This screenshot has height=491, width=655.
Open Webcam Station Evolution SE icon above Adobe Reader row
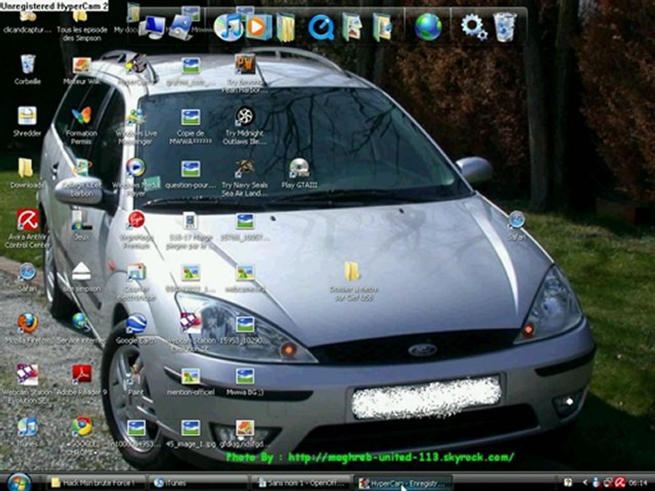pos(190,332)
